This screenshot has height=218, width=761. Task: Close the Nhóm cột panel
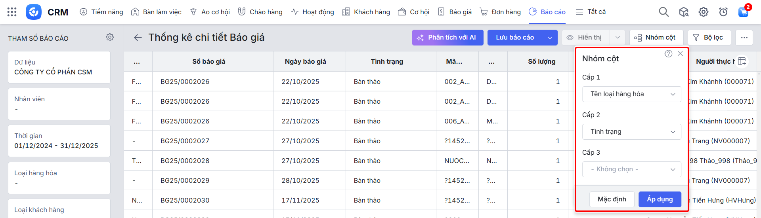pyautogui.click(x=680, y=54)
